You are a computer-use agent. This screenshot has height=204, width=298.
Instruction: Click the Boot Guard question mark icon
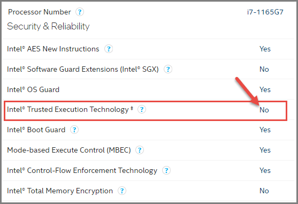74,130
